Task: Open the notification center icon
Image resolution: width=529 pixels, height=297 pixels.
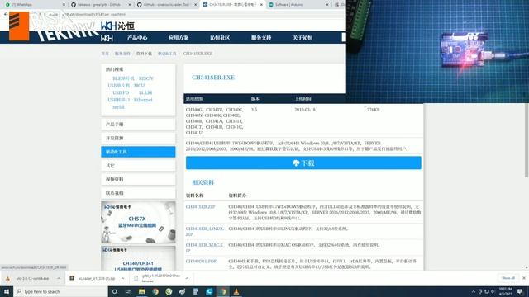Action: tap(520, 291)
